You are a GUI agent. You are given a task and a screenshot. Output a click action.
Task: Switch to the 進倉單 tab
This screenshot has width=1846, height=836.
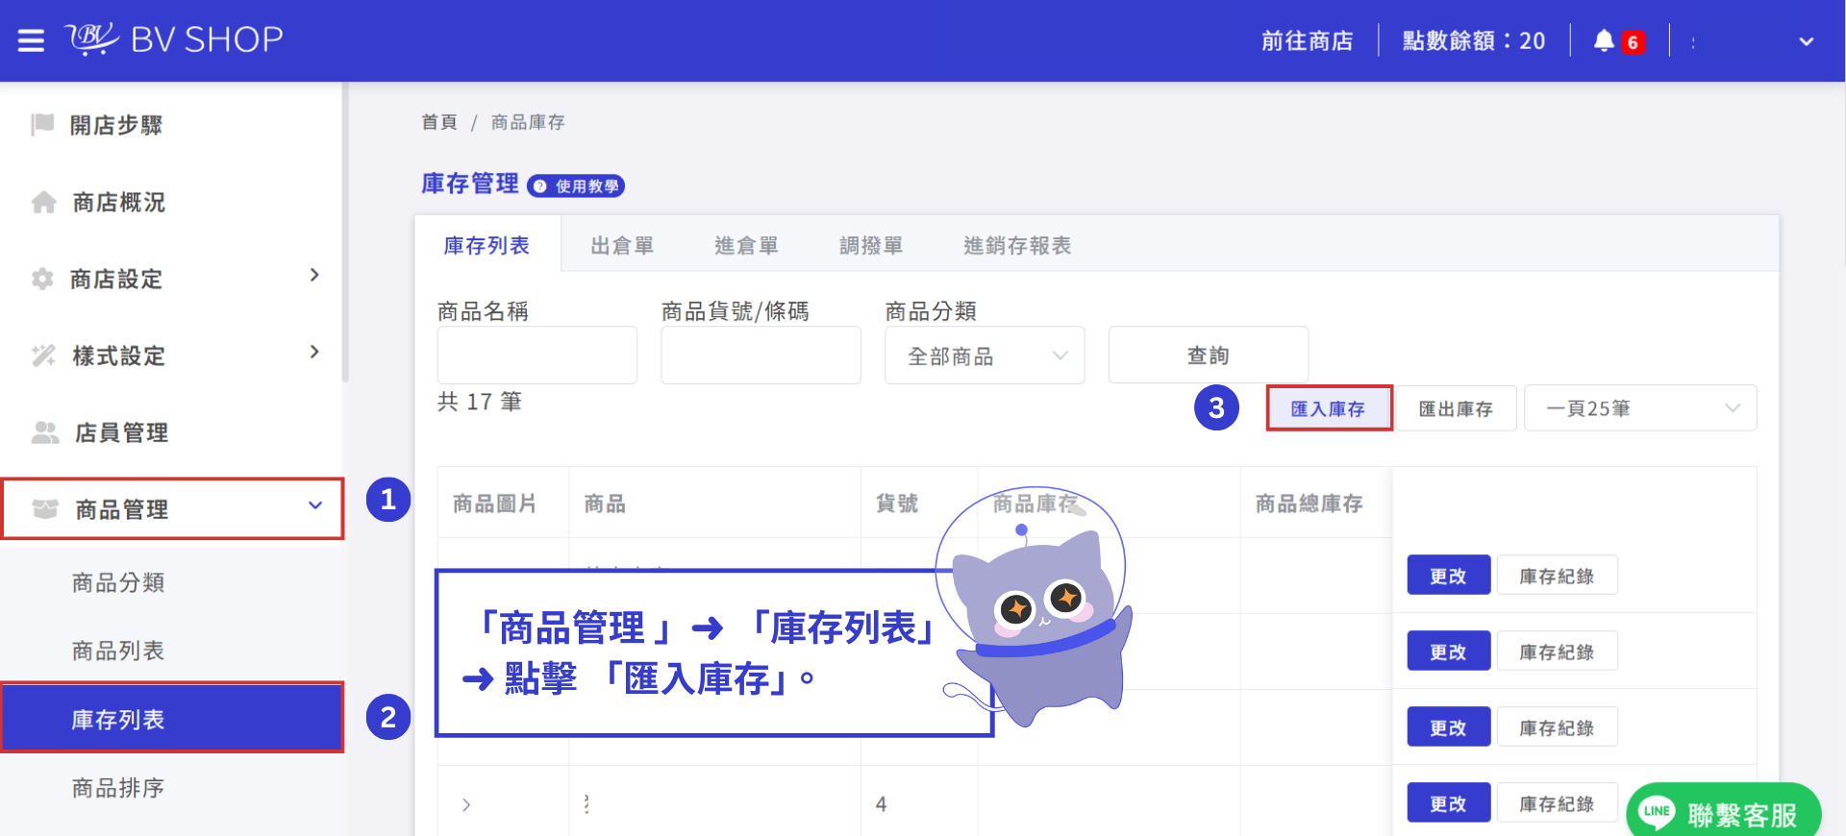coord(746,246)
